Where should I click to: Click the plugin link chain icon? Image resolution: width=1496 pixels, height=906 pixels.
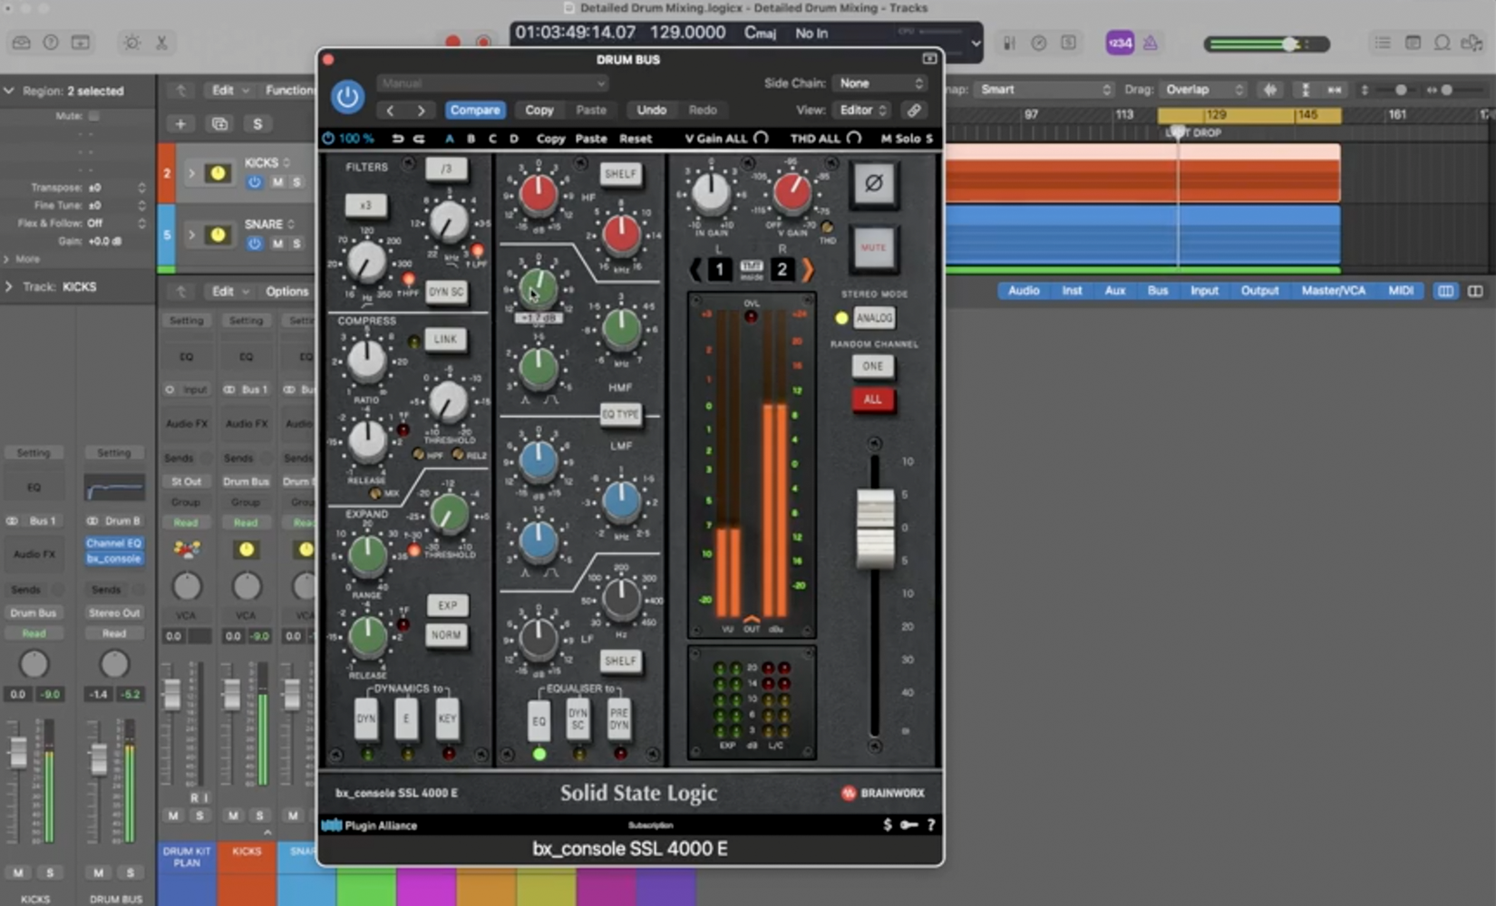click(914, 110)
